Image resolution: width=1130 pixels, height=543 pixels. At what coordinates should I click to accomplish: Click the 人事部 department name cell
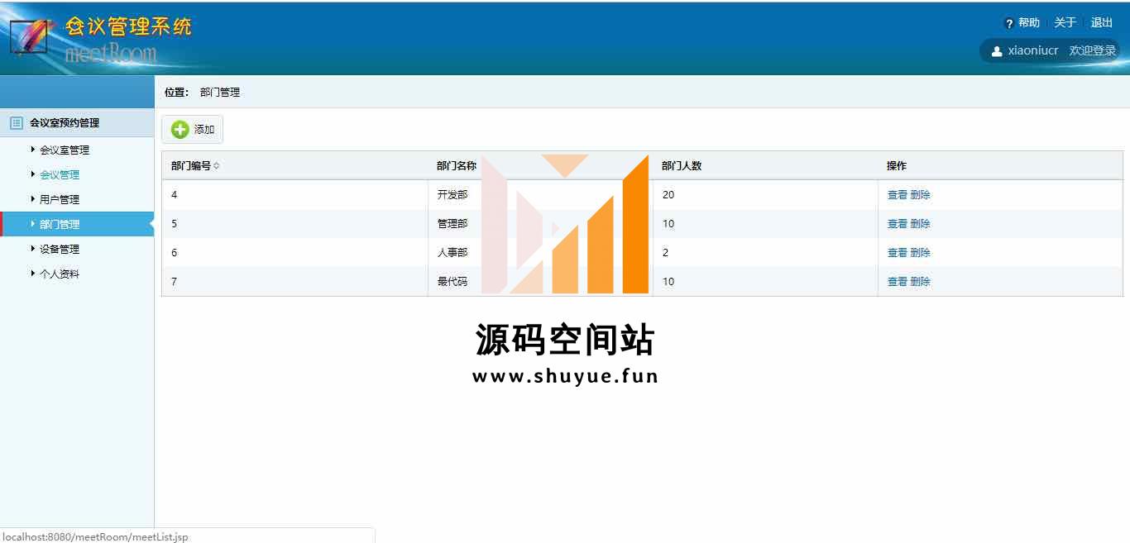click(540, 253)
